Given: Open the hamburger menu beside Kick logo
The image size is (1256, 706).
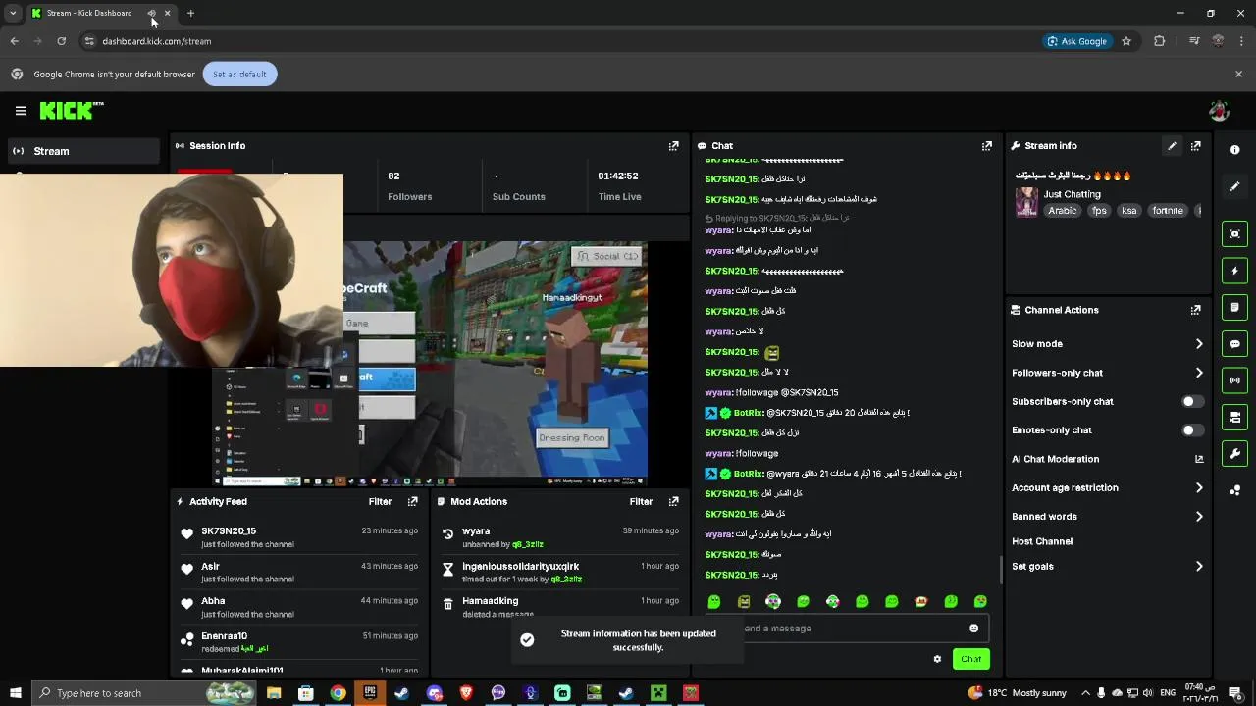Looking at the screenshot, I should pos(21,111).
